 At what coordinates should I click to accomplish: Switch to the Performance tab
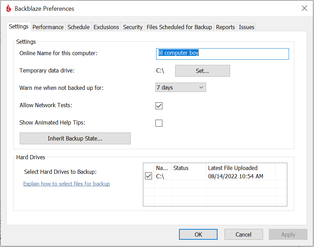48,27
